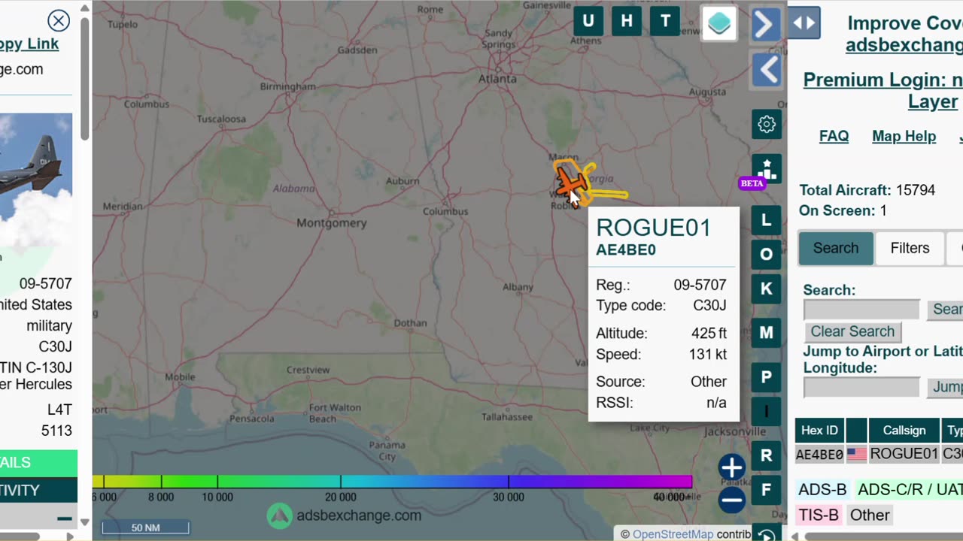This screenshot has height=541, width=963.
Task: Click the T map button
Action: tap(665, 22)
